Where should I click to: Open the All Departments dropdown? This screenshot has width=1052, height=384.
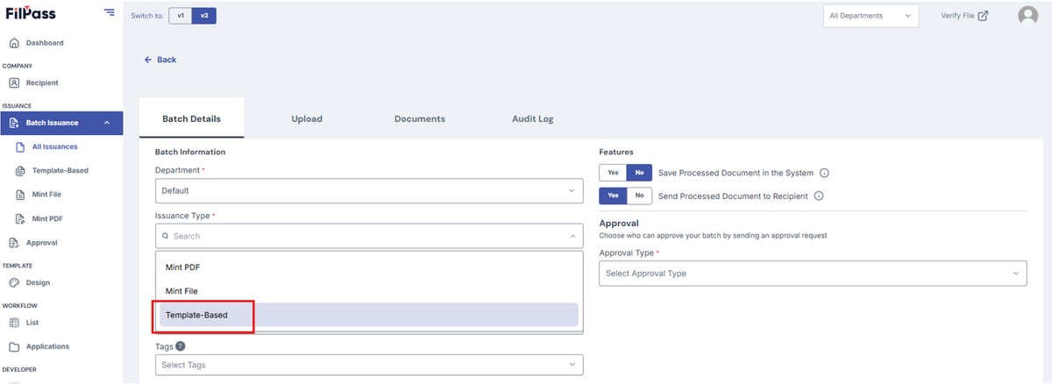871,16
